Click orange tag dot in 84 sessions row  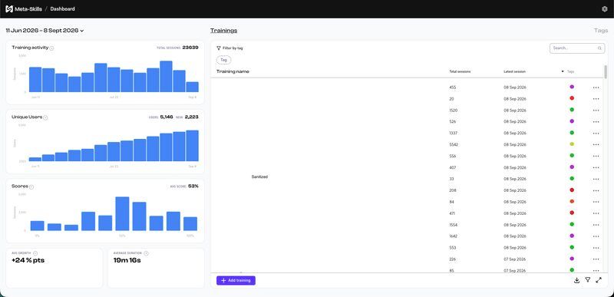(572, 202)
